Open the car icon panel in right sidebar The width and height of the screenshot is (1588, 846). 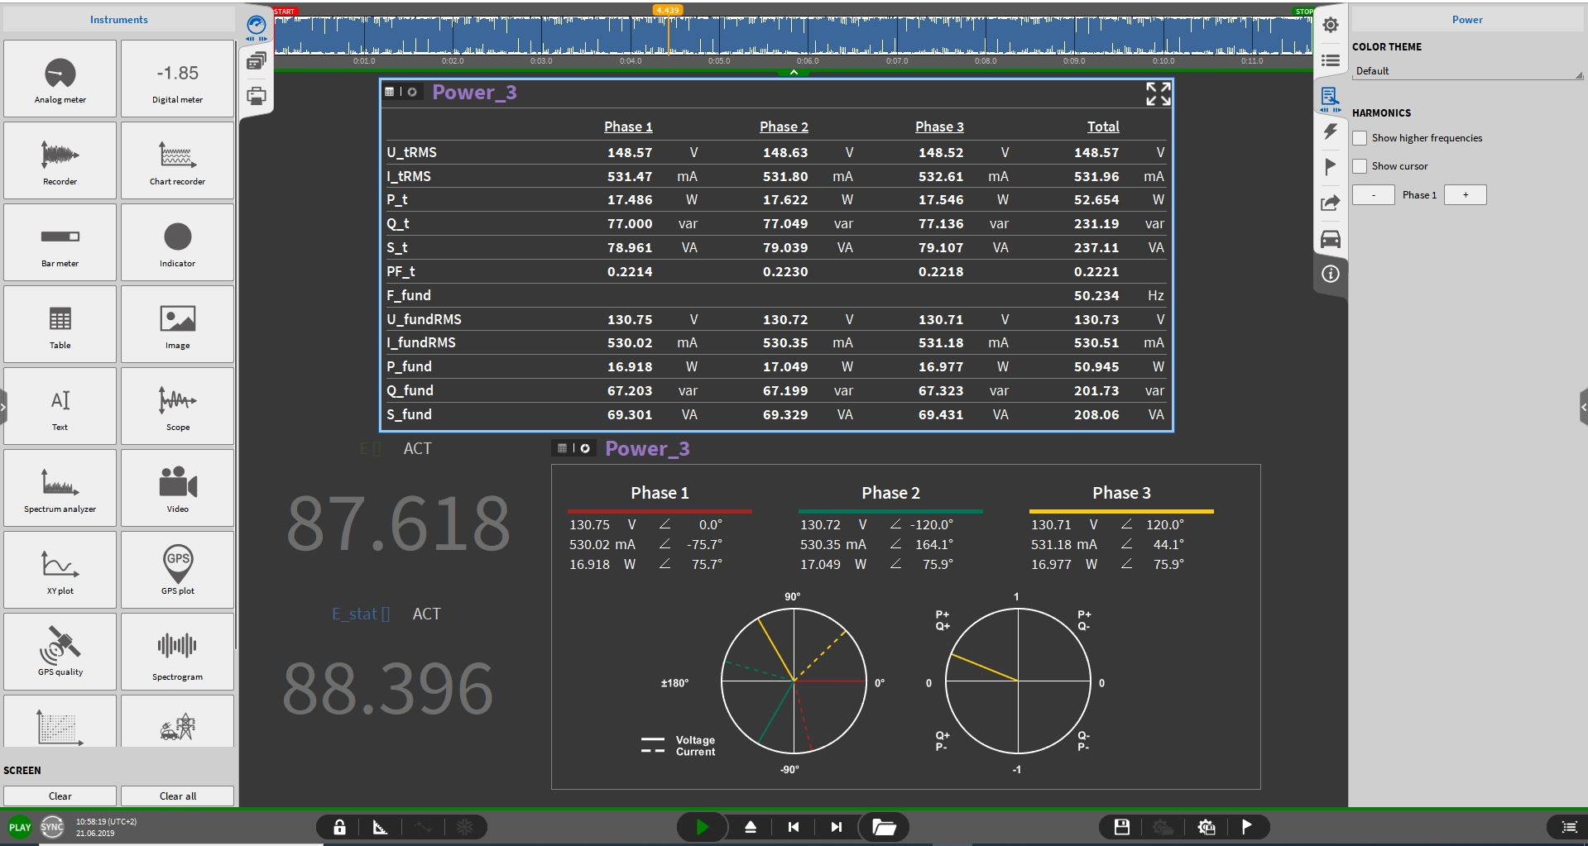coord(1331,239)
